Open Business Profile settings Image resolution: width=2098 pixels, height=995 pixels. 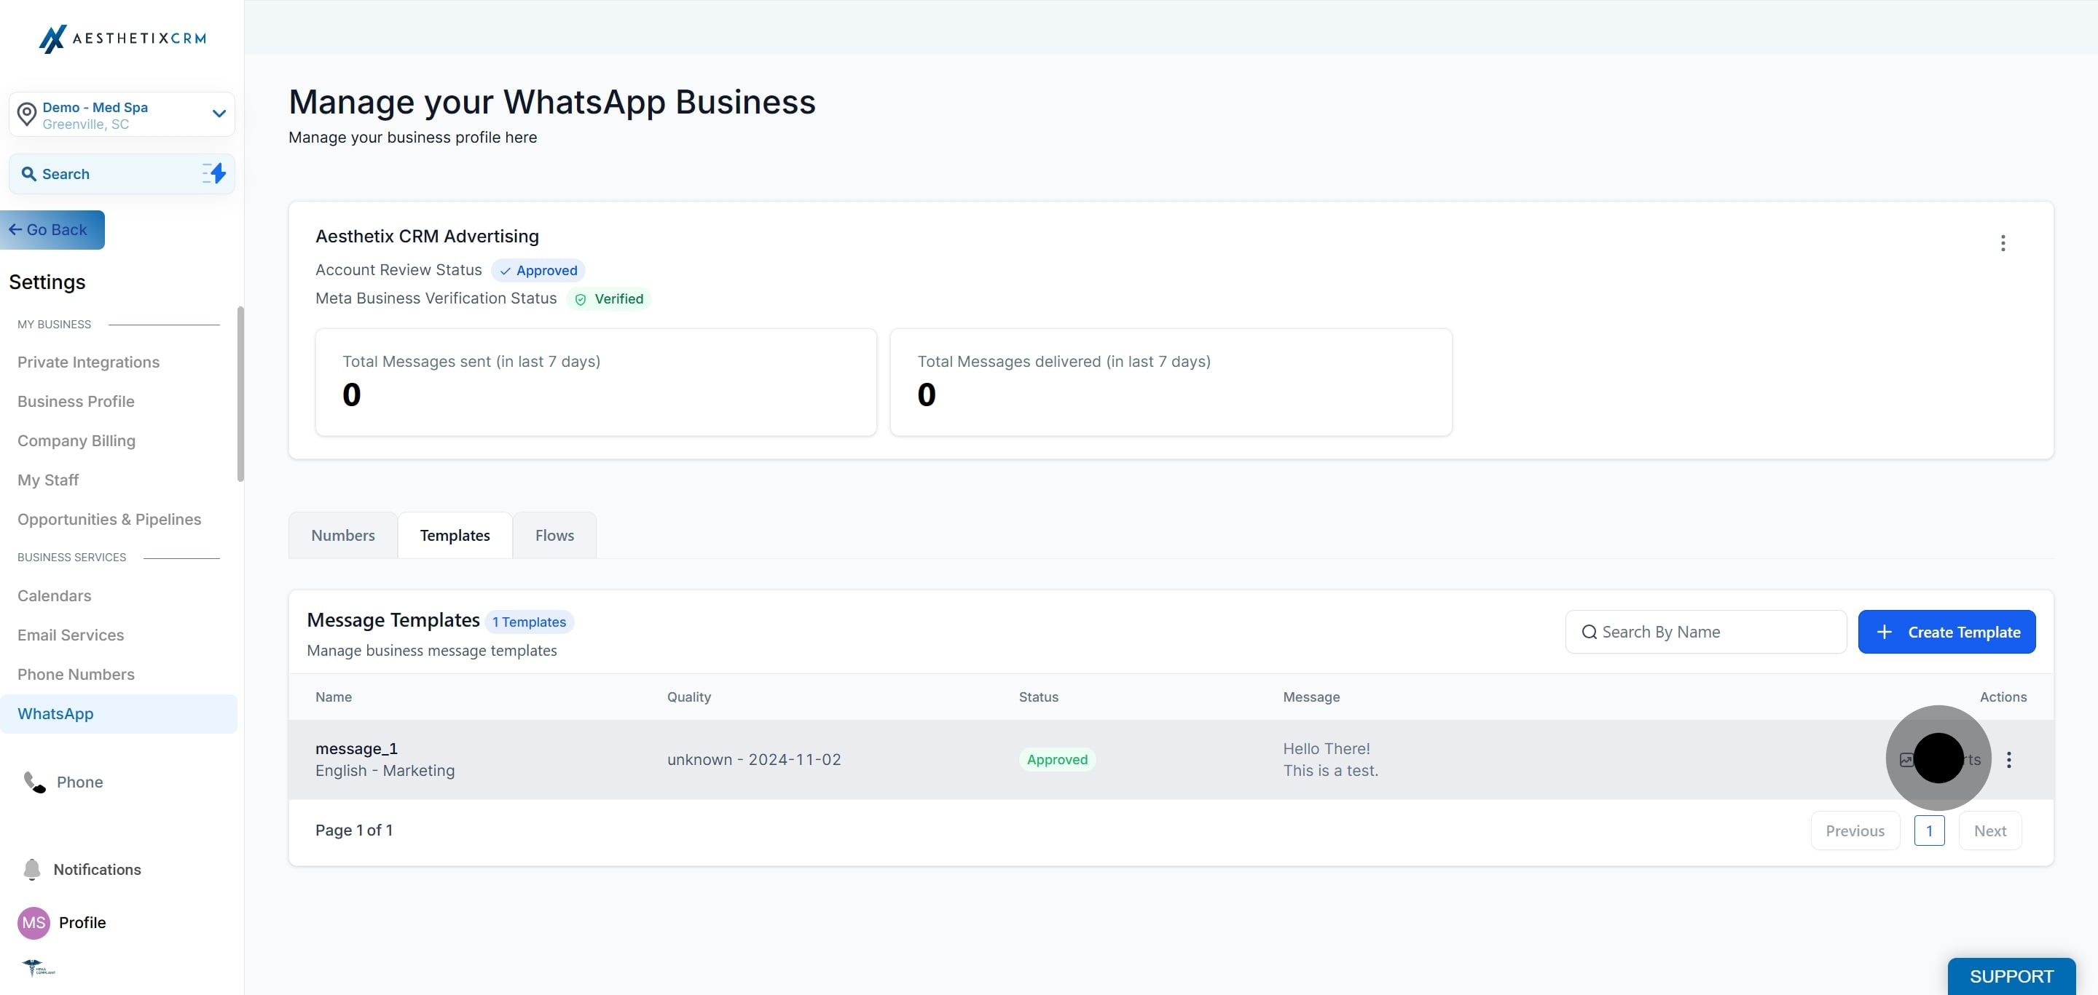coord(76,401)
